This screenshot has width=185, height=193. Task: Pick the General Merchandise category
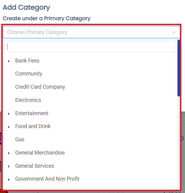[x=40, y=153]
